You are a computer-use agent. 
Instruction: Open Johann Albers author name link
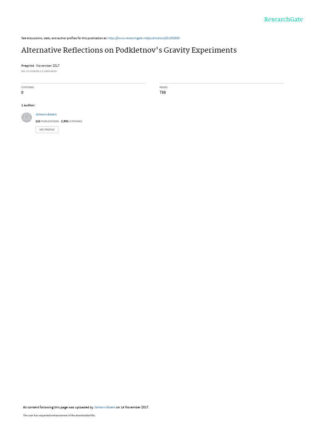tap(46, 115)
